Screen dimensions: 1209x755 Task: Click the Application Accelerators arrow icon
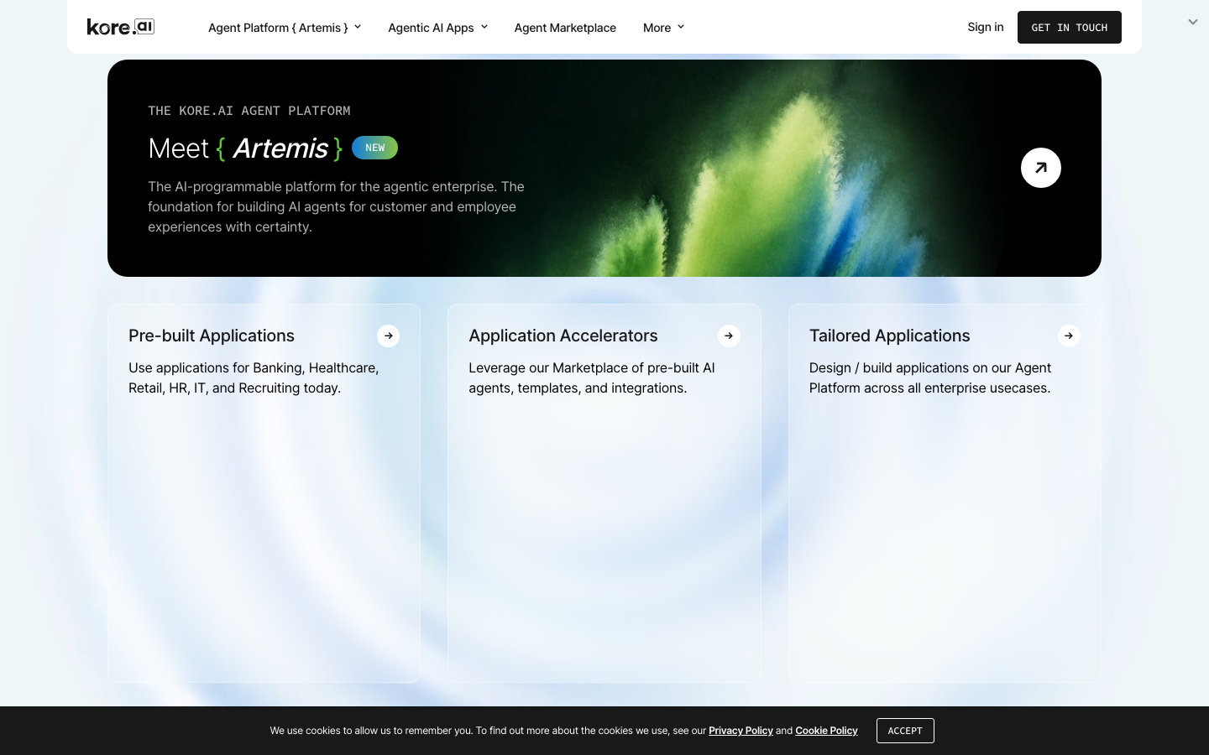click(x=729, y=336)
